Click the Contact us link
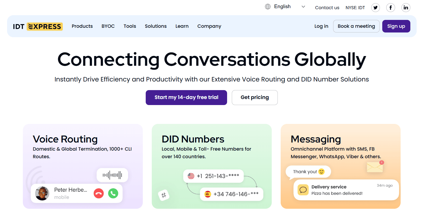The image size is (424, 214). (x=327, y=8)
